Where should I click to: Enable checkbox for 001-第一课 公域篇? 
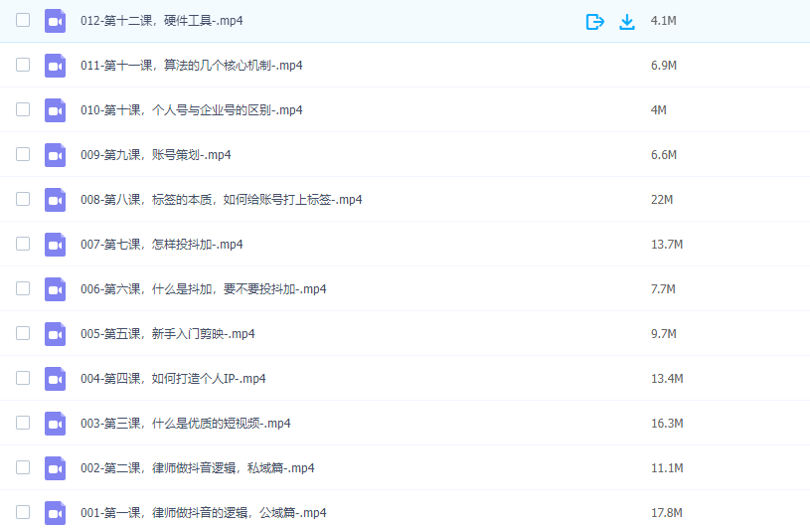tap(23, 512)
